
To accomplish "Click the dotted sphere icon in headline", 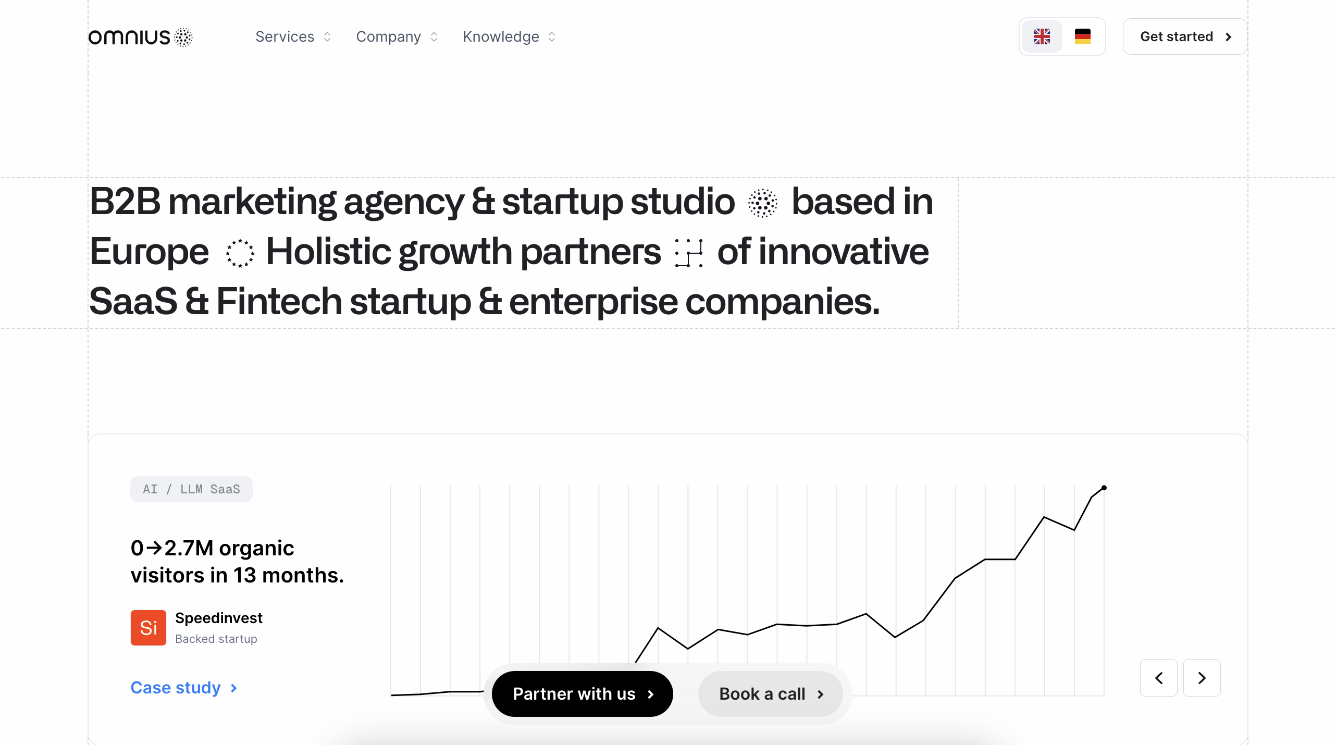I will 762,203.
